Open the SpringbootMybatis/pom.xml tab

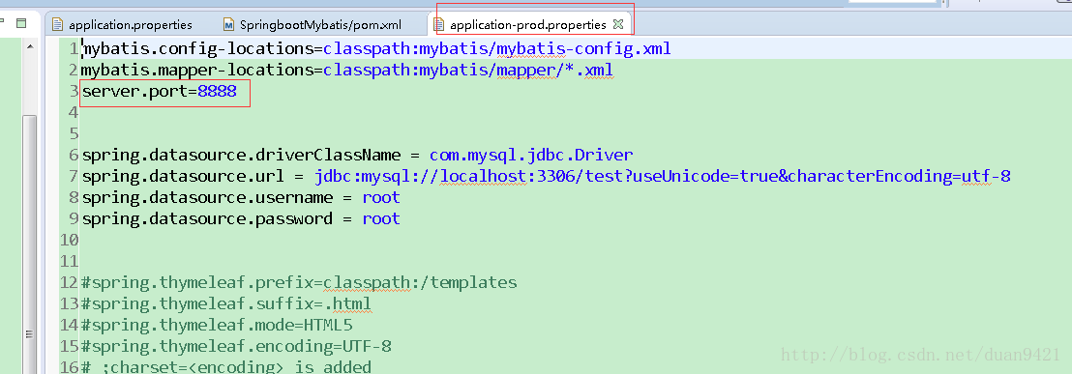coord(313,25)
